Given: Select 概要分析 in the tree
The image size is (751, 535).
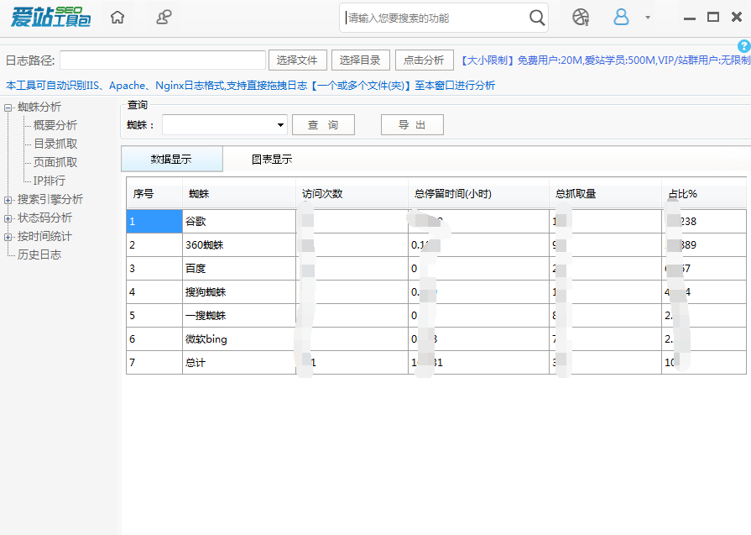Looking at the screenshot, I should tap(55, 126).
